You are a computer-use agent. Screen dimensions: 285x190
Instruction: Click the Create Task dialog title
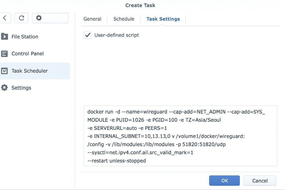pos(140,5)
